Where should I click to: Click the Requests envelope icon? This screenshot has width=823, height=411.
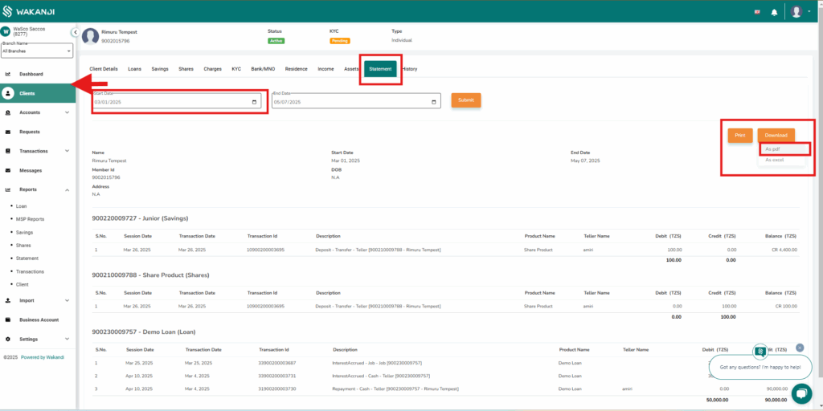[8, 132]
